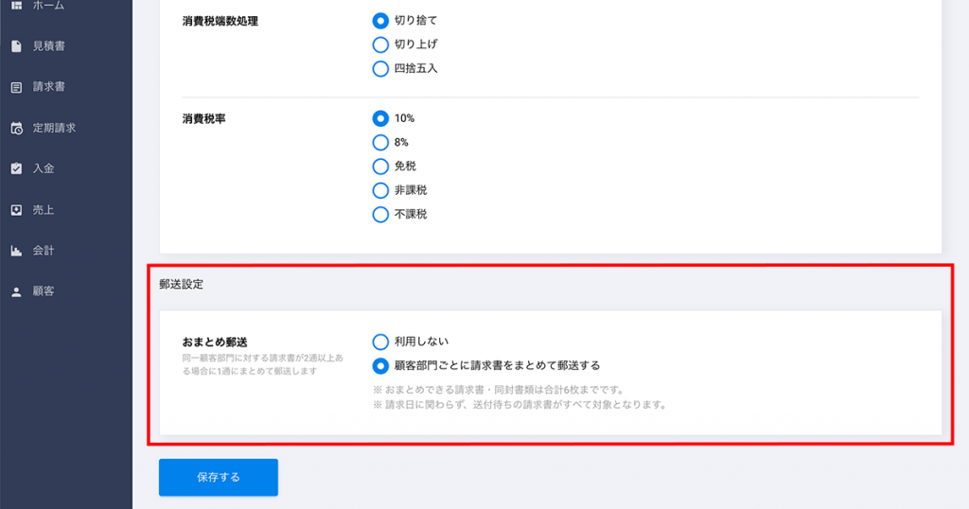Screen dimensions: 969x509
Task: Click the 保存する button
Action: click(x=219, y=478)
